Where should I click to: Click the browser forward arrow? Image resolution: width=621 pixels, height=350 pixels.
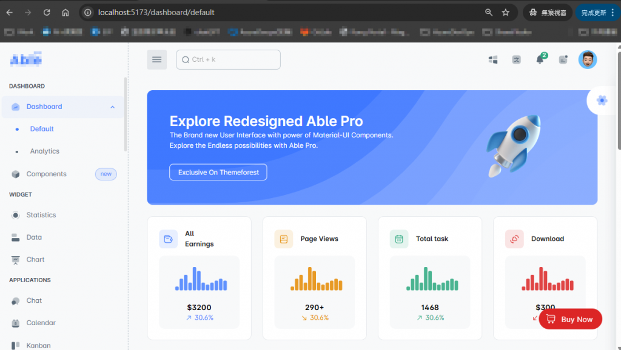point(28,13)
